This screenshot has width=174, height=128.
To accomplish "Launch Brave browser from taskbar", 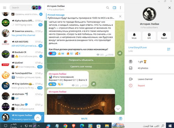I will point(73,126).
